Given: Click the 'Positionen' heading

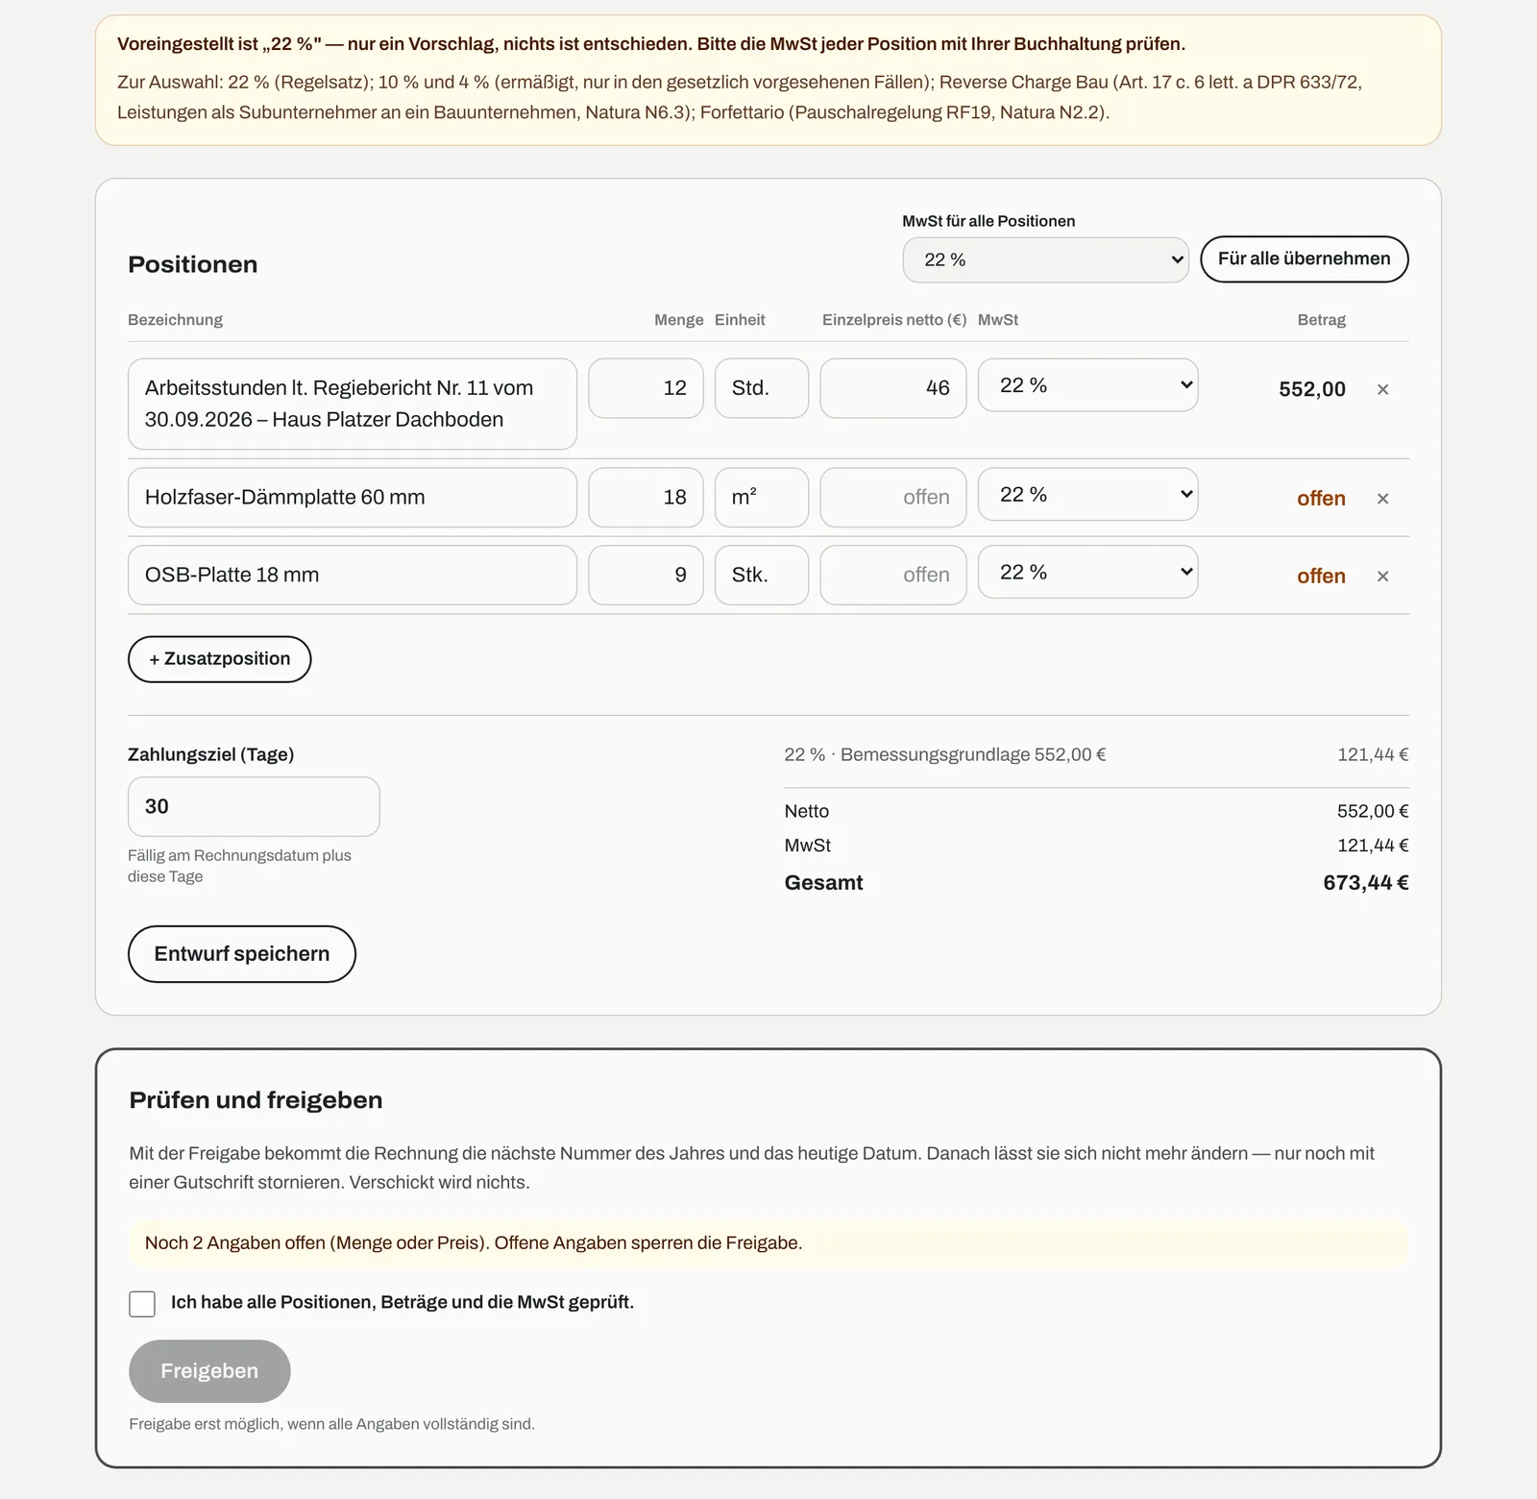Looking at the screenshot, I should pos(192,264).
